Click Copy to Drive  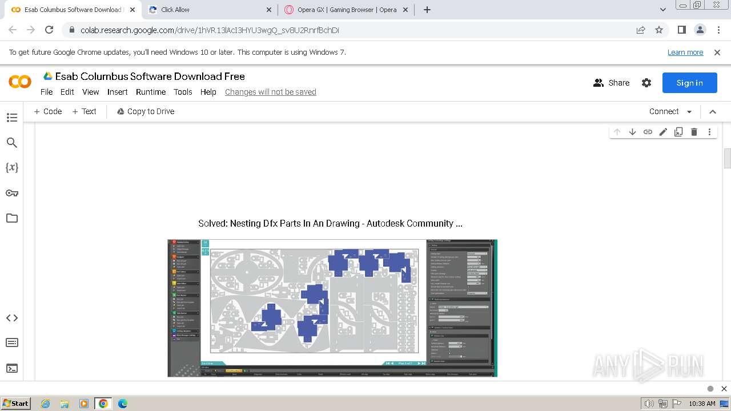(x=146, y=111)
